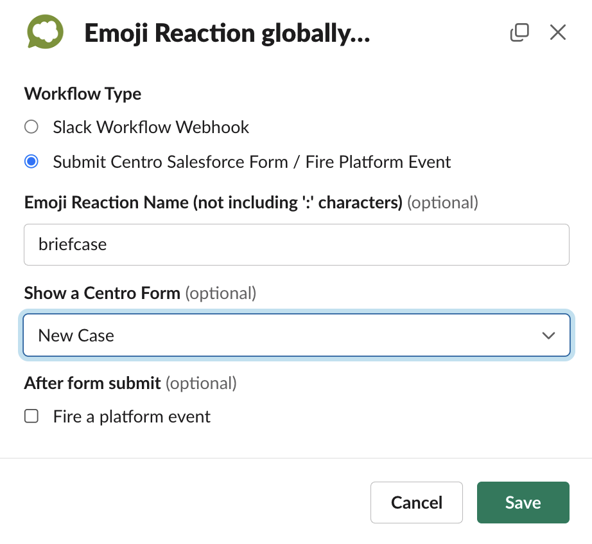Viewport: 592px width, 544px height.
Task: Click the Fire a platform event label
Action: pos(132,417)
